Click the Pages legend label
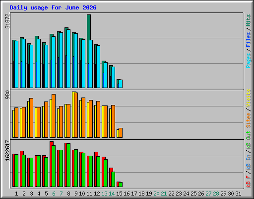 pos(249,61)
